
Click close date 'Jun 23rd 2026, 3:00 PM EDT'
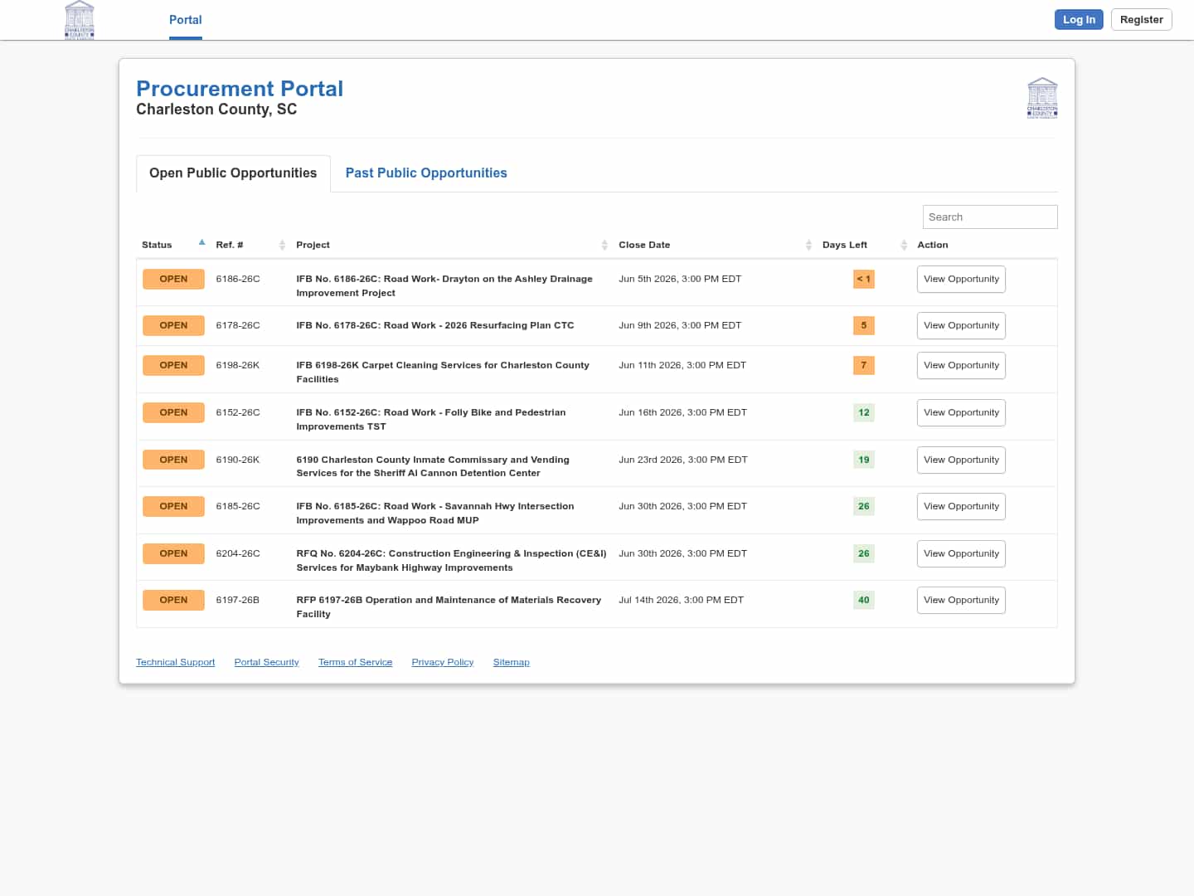[683, 460]
